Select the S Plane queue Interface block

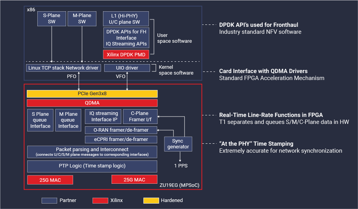coord(40,120)
